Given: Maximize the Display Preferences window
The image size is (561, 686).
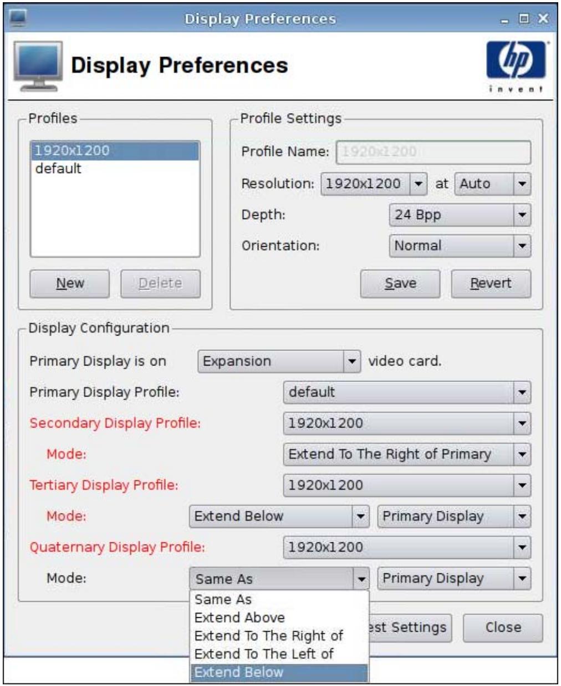Looking at the screenshot, I should 523,19.
